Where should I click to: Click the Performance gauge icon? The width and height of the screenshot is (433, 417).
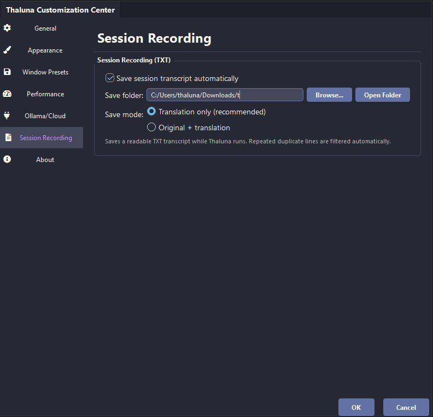pyautogui.click(x=7, y=94)
